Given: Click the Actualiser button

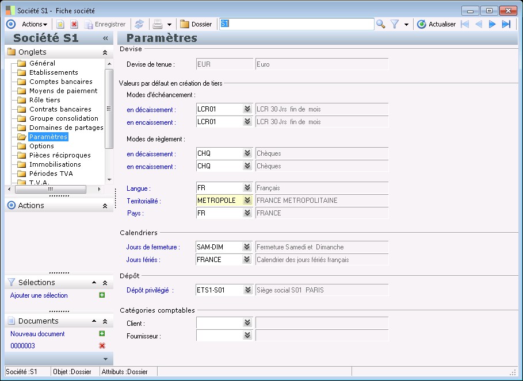Looking at the screenshot, I should pyautogui.click(x=436, y=24).
